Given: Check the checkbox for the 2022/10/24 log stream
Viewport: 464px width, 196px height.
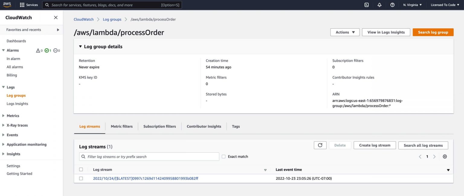Looking at the screenshot, I should coord(81,178).
